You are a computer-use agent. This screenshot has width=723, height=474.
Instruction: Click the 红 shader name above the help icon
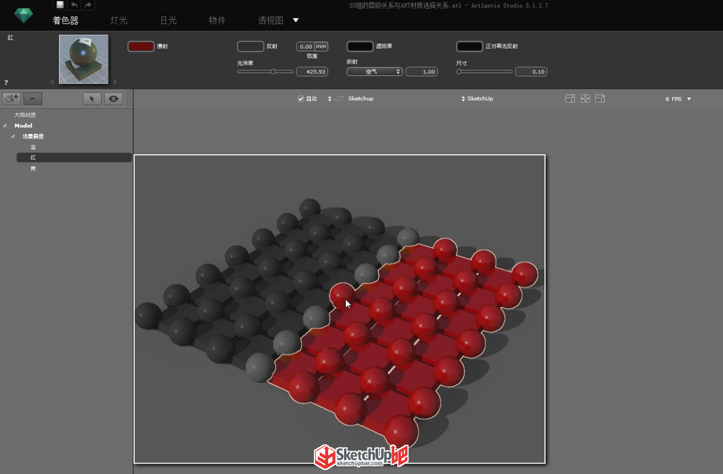tap(10, 38)
